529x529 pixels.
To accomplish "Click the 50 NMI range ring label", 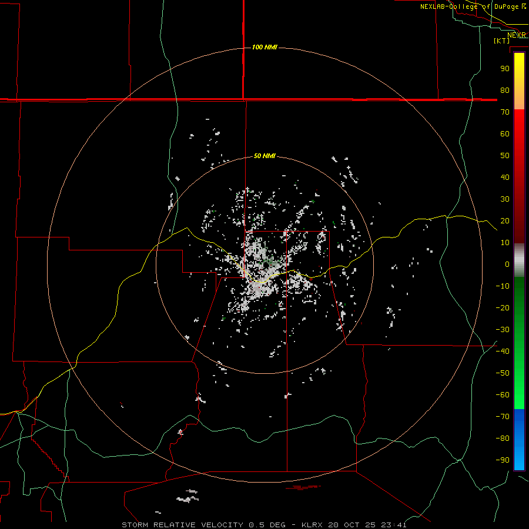I will point(264,156).
